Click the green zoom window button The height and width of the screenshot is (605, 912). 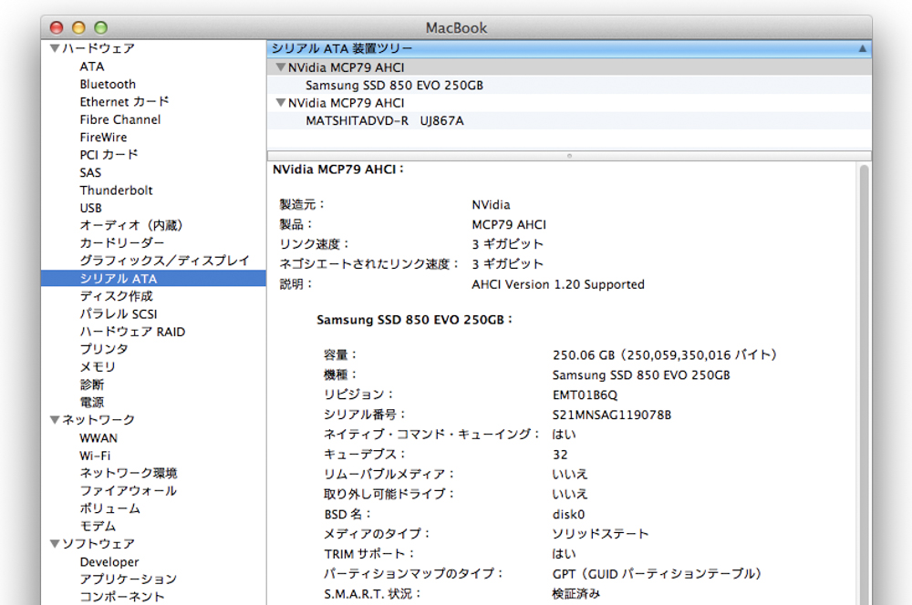click(101, 27)
